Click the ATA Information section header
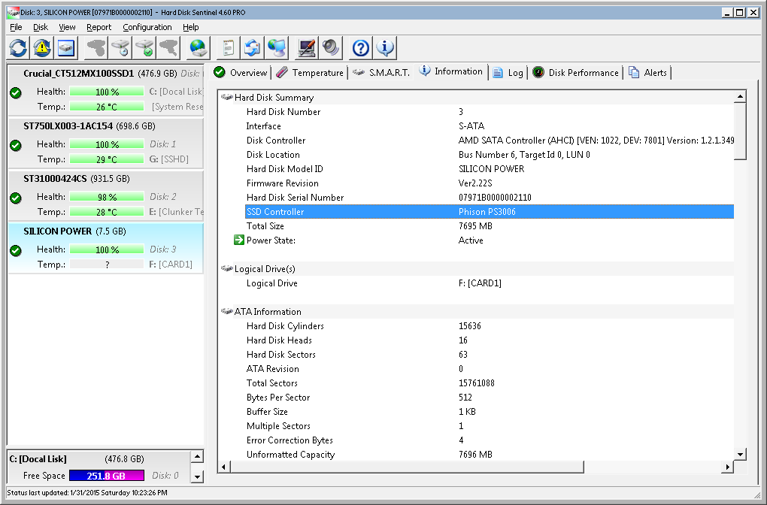 [268, 312]
